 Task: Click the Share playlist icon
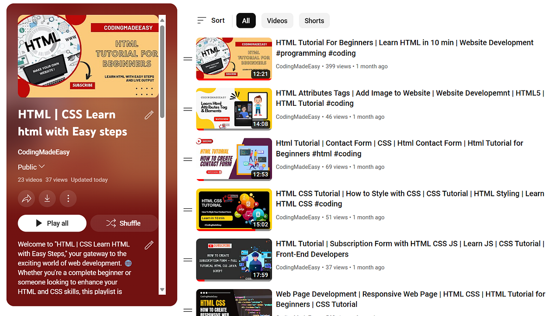26,199
